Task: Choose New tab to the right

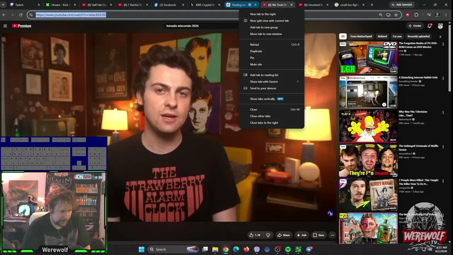Action: pyautogui.click(x=272, y=14)
